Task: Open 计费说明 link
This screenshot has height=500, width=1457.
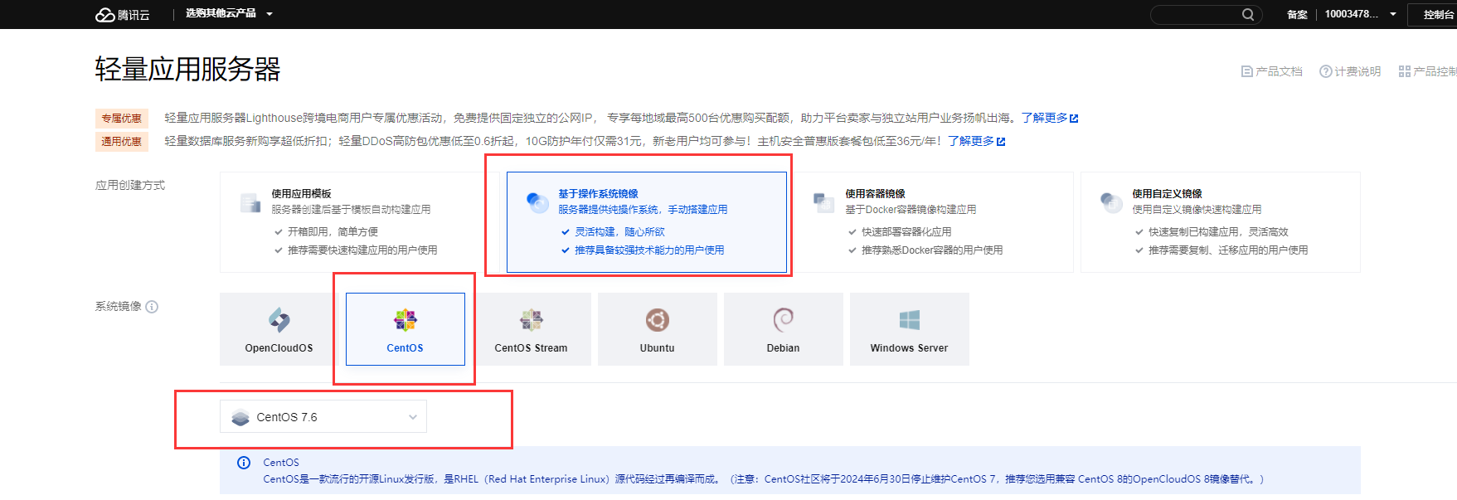Action: [x=1350, y=71]
